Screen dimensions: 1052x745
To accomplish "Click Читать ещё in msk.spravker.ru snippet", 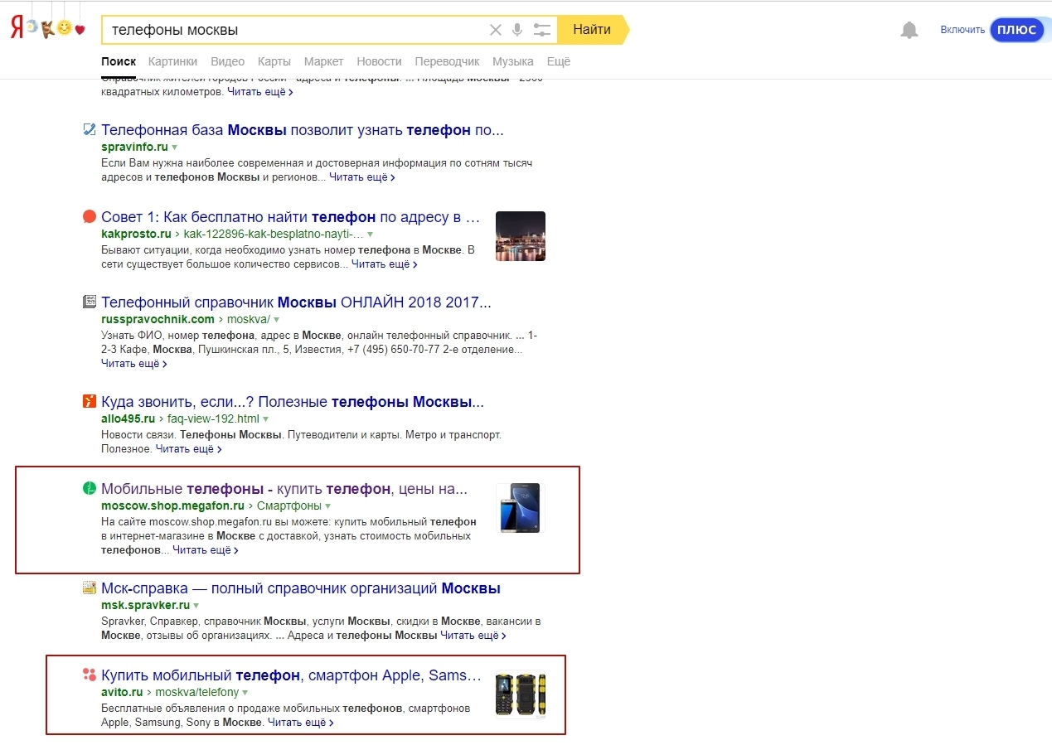I will 473,636.
